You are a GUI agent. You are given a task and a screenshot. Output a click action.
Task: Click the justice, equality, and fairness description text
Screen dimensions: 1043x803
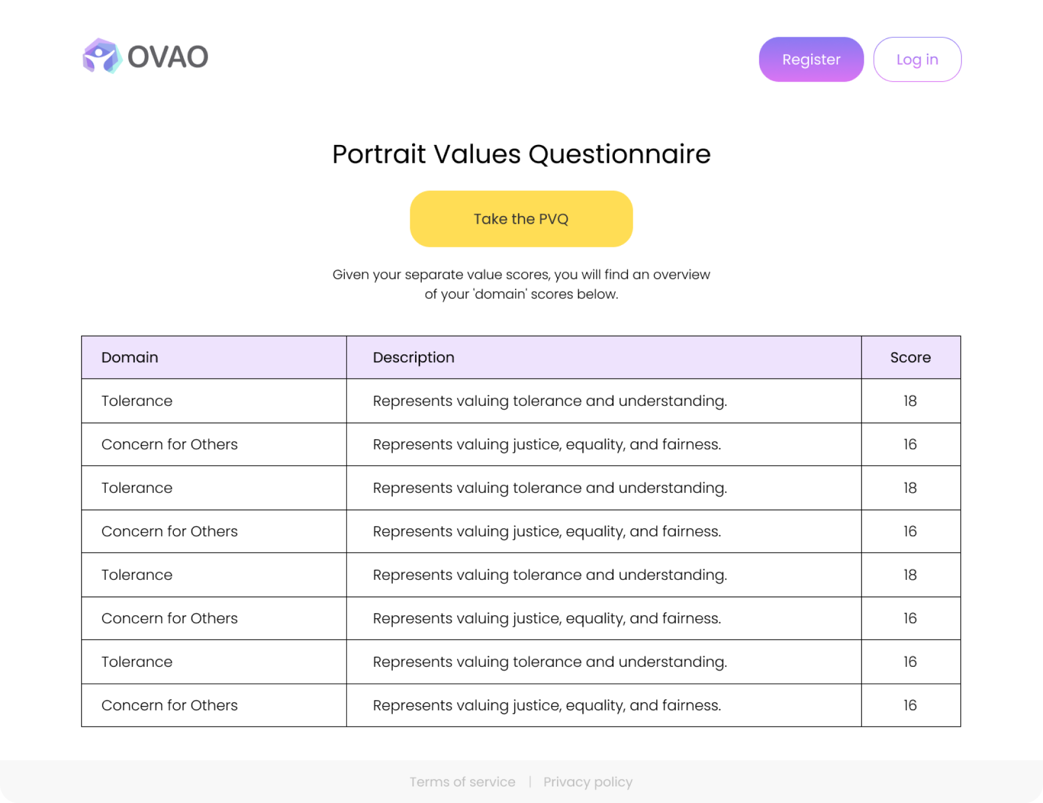pyautogui.click(x=546, y=444)
